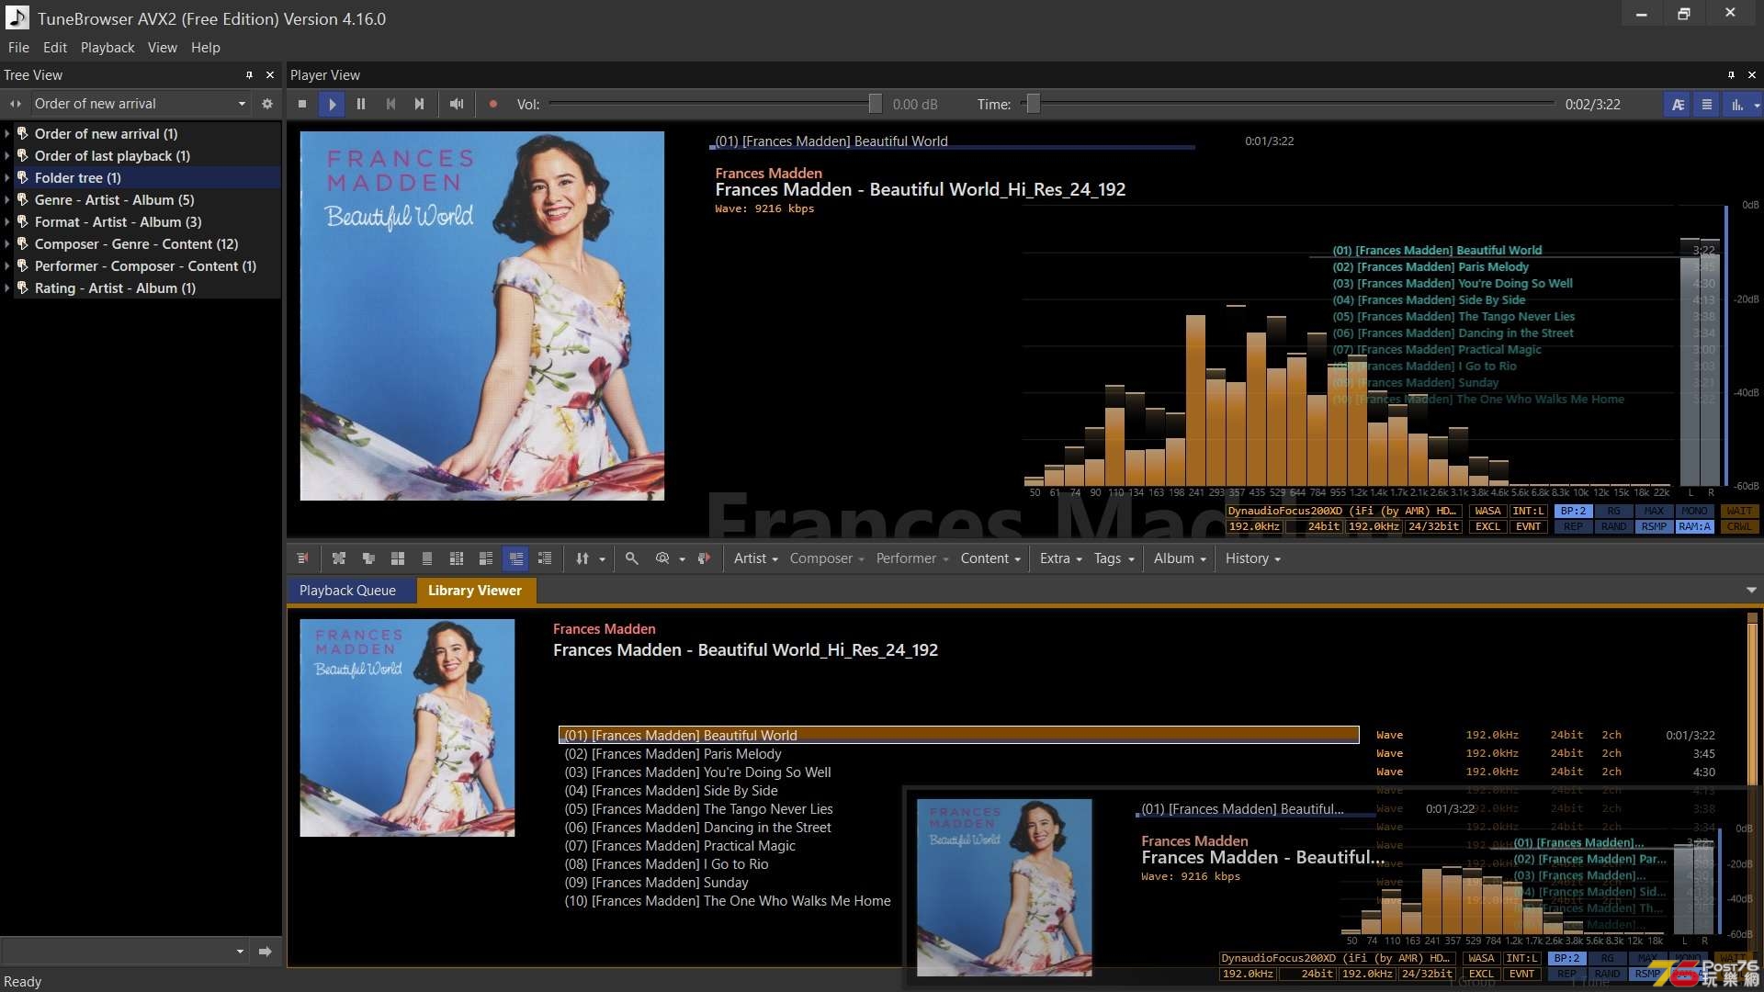Screen dimensions: 1764x992
Task: Expand Genre - Artist - Album (5) node
Action: (7, 200)
